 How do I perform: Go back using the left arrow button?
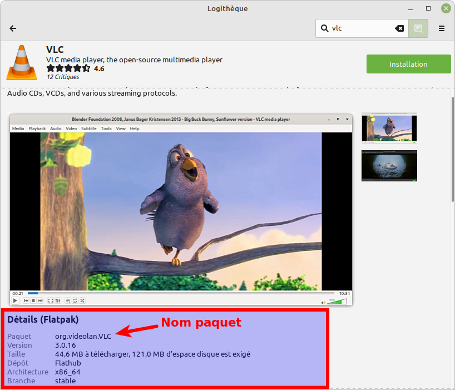point(13,28)
